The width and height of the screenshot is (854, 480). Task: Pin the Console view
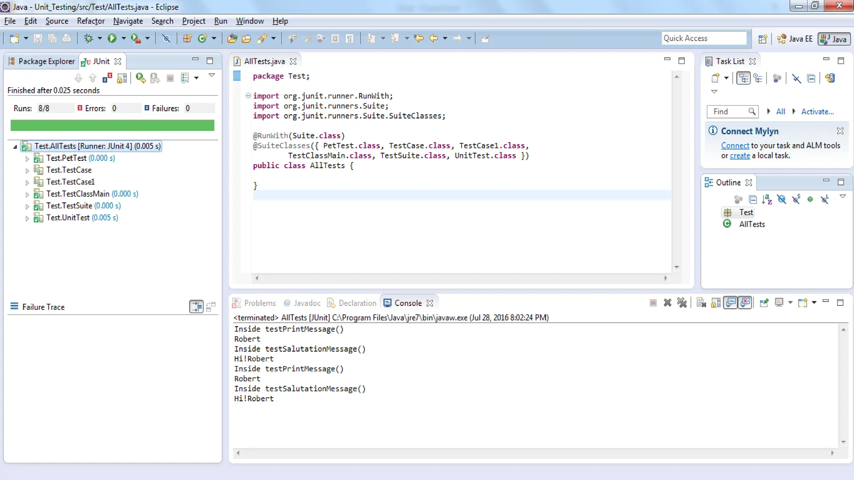coord(764,303)
